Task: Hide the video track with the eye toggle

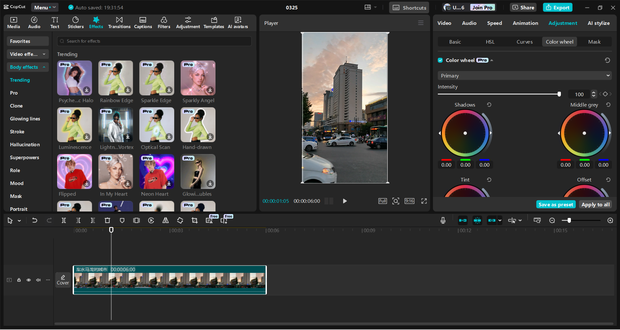Action: point(28,280)
